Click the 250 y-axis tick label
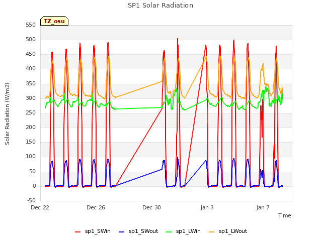This screenshot has width=322, height=241. [x=31, y=112]
